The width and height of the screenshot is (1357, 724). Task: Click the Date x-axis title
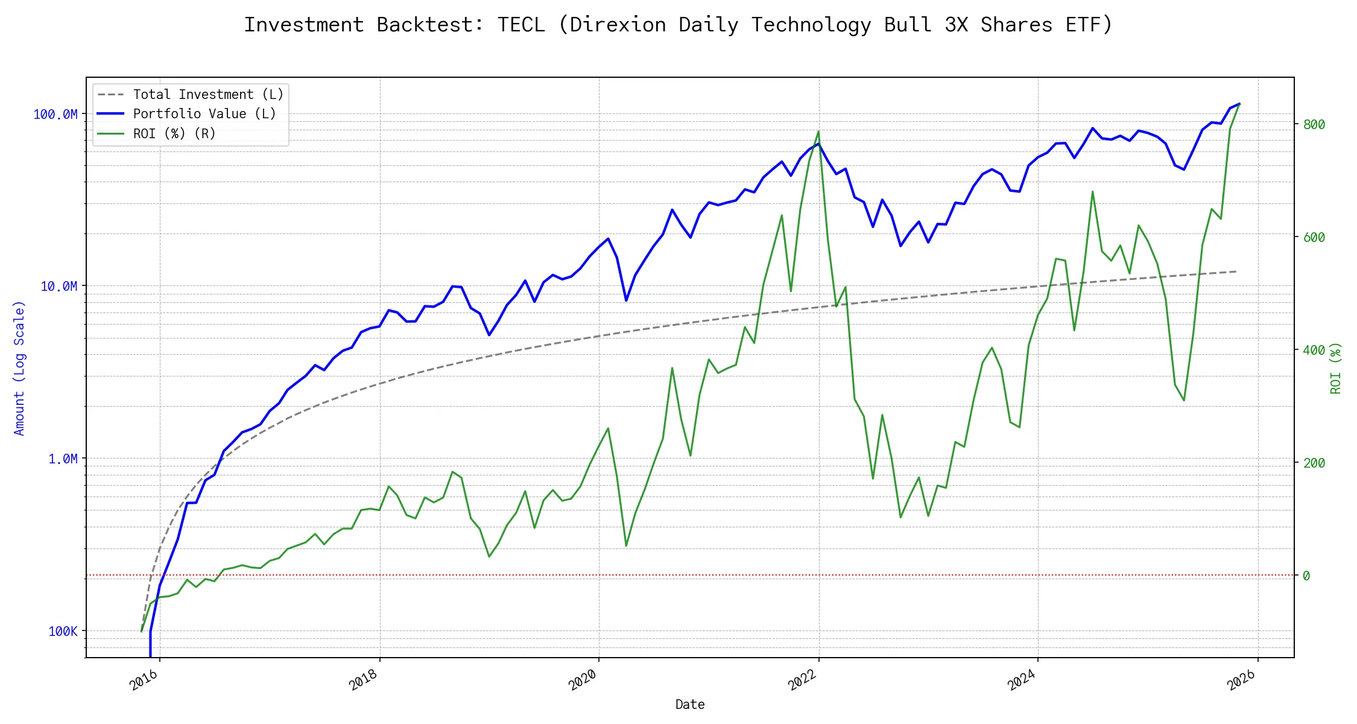coord(690,705)
